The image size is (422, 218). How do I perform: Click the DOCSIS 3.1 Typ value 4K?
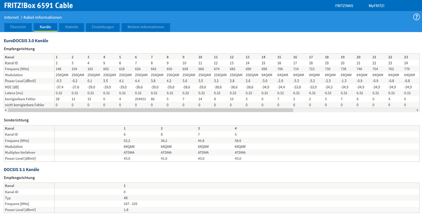(126, 198)
